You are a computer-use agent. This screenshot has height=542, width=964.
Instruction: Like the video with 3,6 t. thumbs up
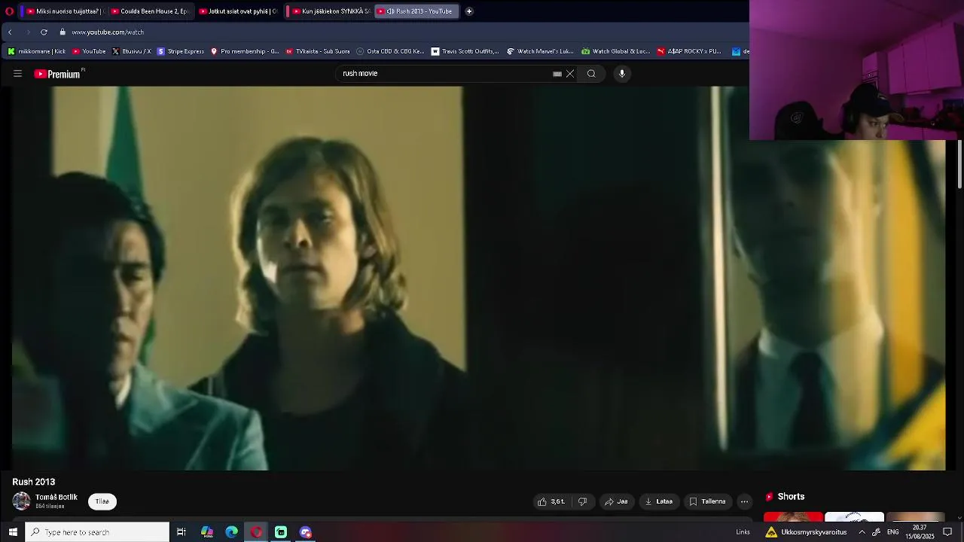coord(551,501)
